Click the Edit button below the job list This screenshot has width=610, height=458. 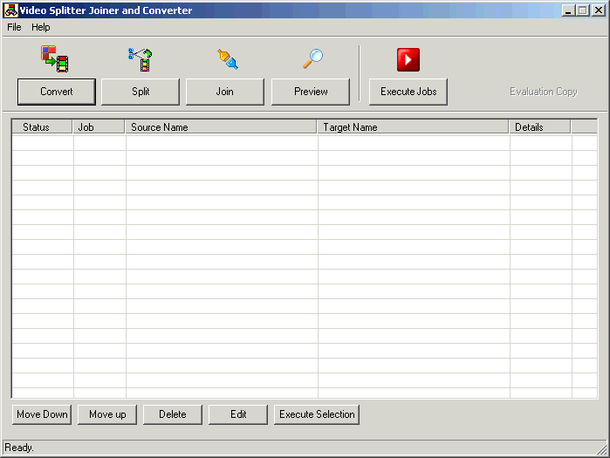(x=238, y=414)
